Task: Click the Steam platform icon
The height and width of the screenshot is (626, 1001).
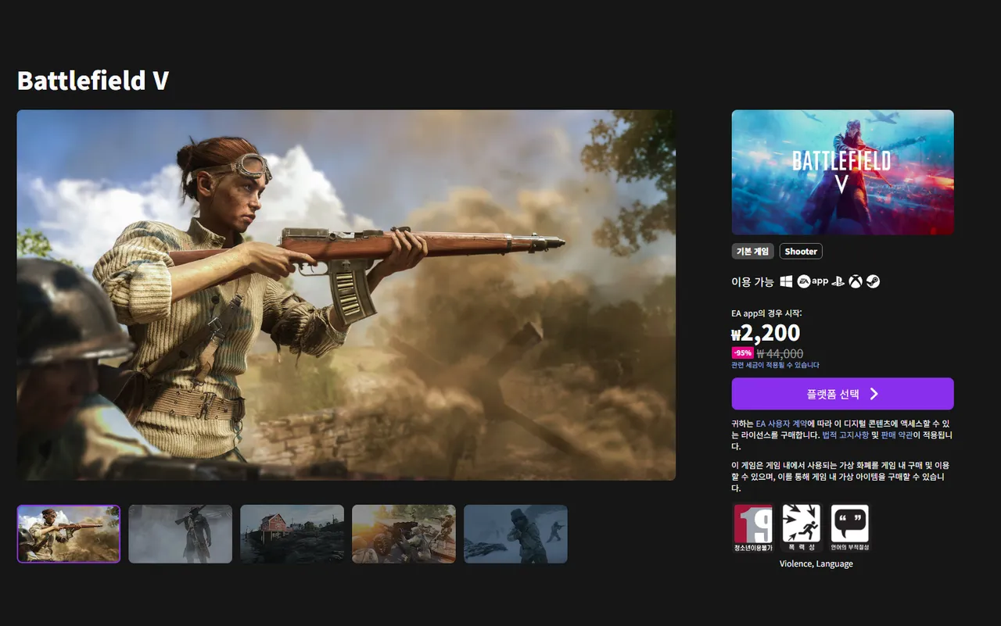Action: coord(873,281)
